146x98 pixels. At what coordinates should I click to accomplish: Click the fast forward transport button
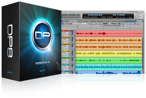[67, 15]
